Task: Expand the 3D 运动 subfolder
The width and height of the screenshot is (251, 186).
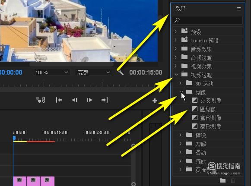Action: click(x=181, y=83)
